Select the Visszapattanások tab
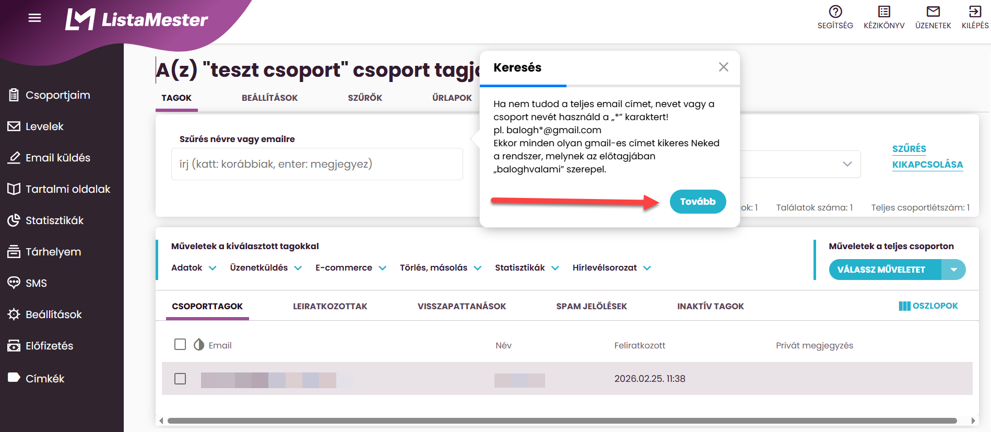The height and width of the screenshot is (432, 991). (x=462, y=306)
